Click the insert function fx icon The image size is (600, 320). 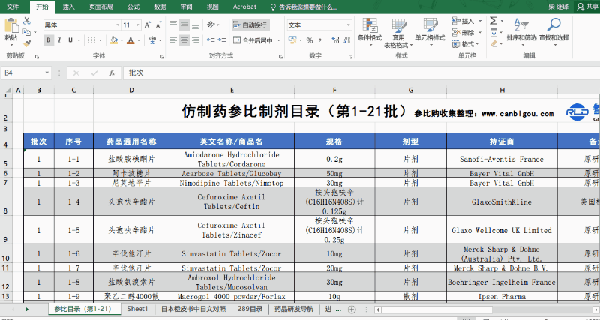pos(112,73)
